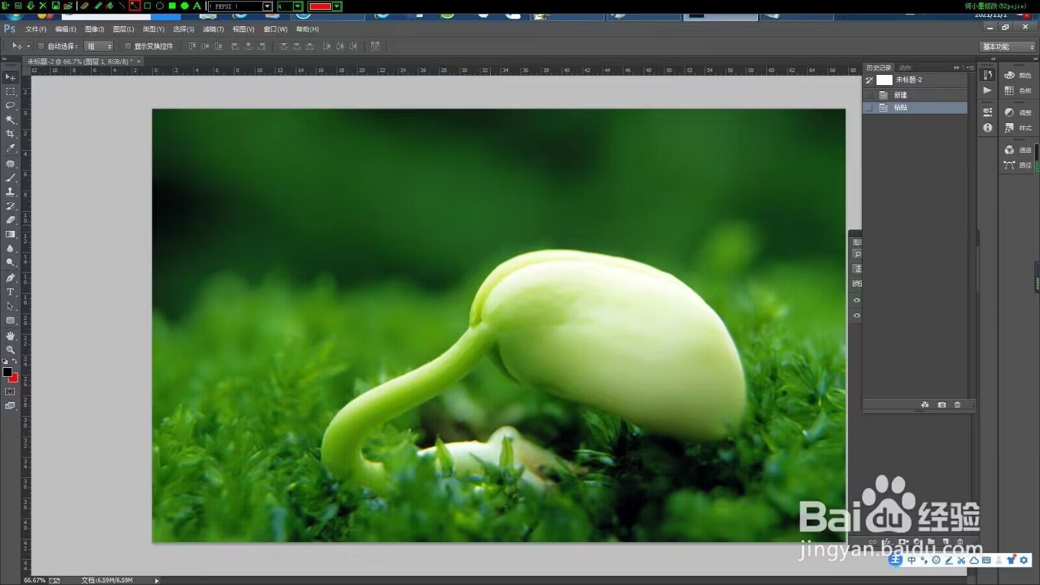Click the history panel trash icon
This screenshot has height=585, width=1040.
point(957,405)
